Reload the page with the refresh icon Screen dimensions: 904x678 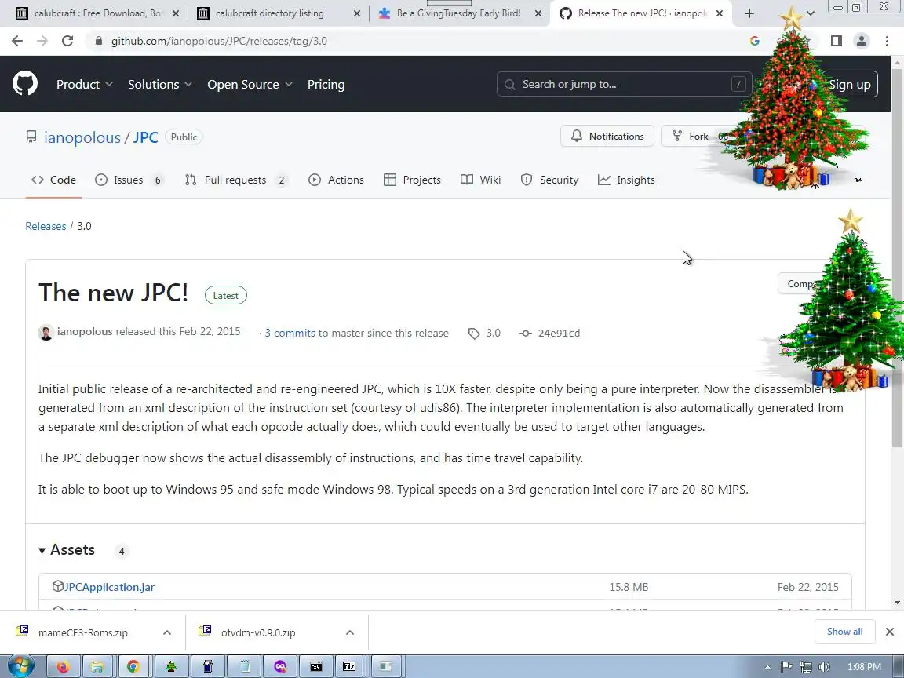(x=67, y=41)
